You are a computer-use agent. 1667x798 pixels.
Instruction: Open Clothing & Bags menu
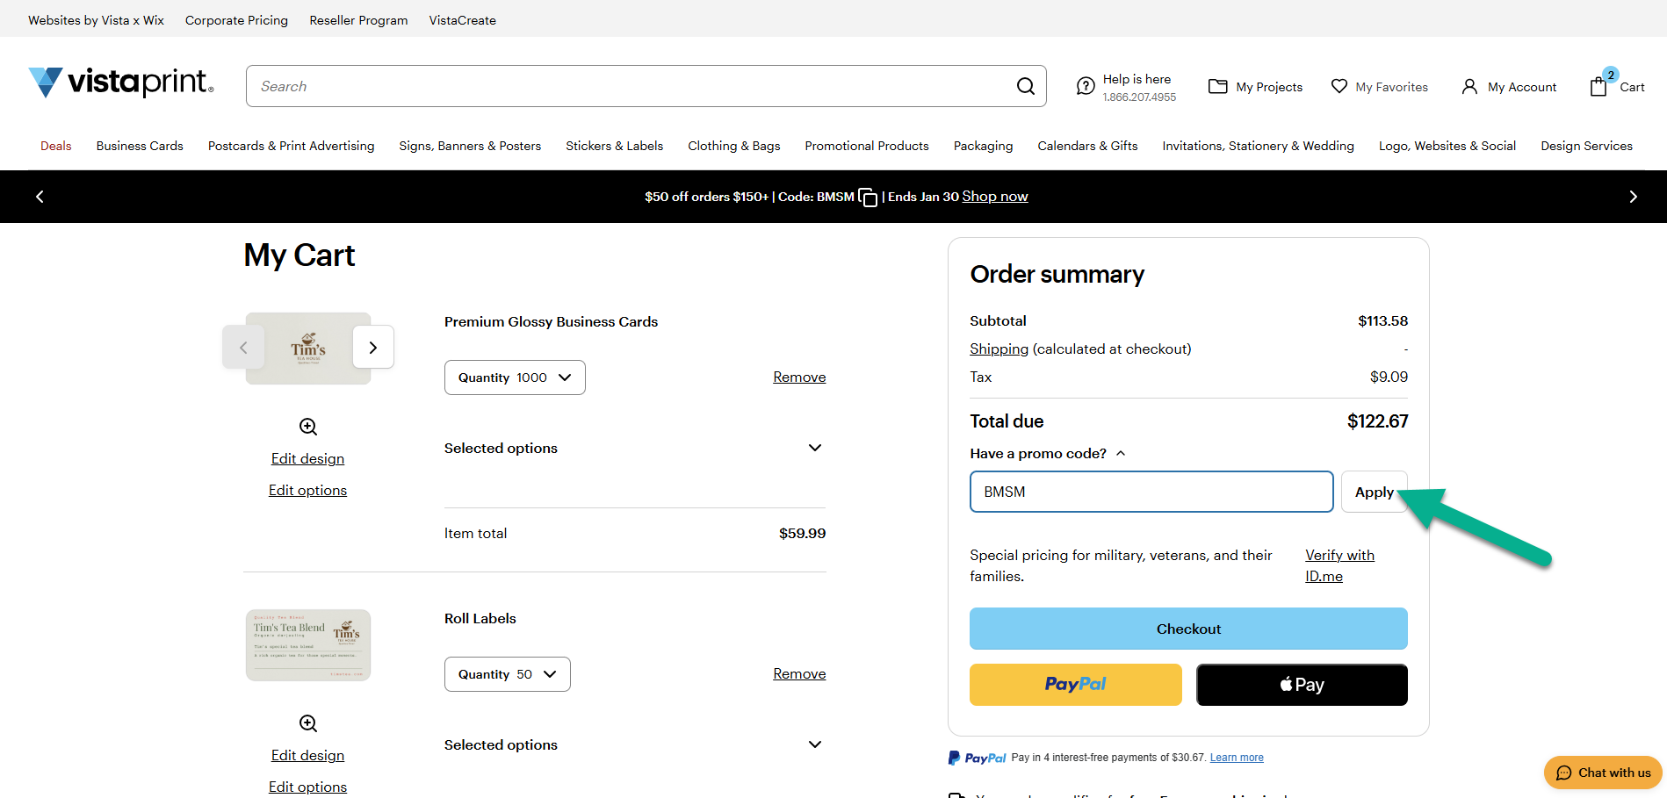(x=734, y=146)
